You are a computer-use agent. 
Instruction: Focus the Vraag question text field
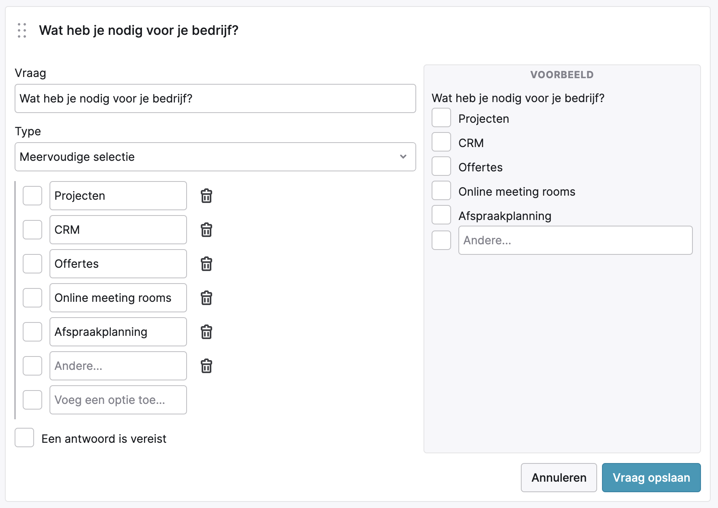pos(215,98)
